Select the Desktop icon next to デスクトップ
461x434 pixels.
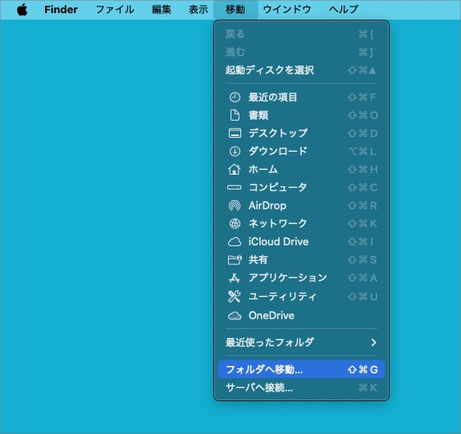(x=235, y=133)
